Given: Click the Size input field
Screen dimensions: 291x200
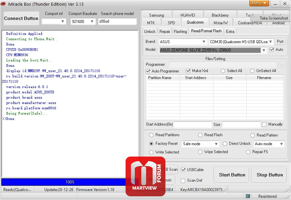Looking at the screenshot, I should 241,125.
